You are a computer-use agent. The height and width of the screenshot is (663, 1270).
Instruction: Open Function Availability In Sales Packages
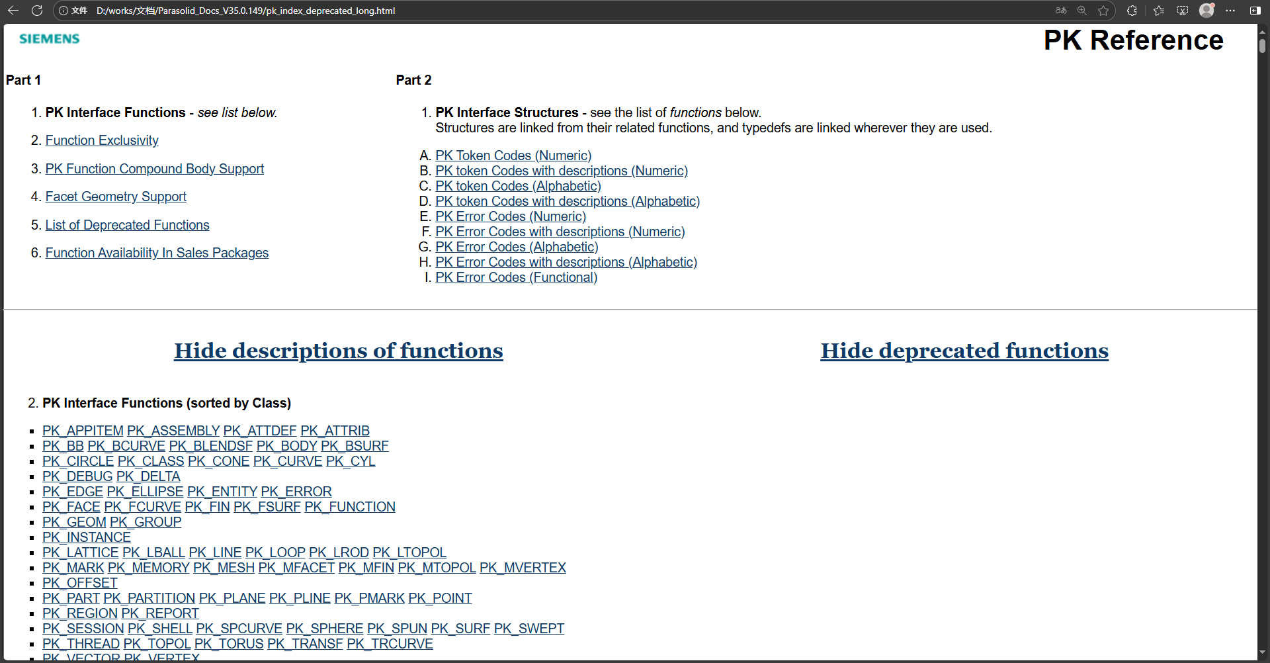[x=157, y=253]
